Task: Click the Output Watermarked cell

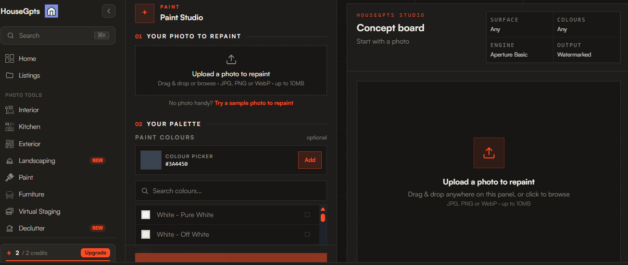Action: [x=587, y=50]
